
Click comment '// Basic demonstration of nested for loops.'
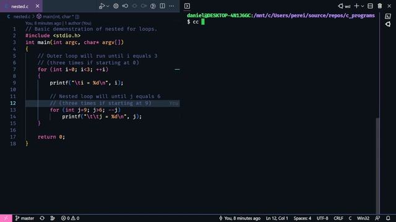pyautogui.click(x=91, y=29)
